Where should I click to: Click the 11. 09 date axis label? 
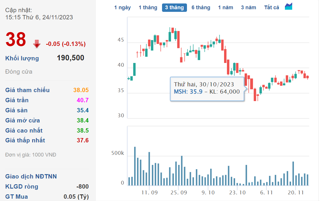149,192
